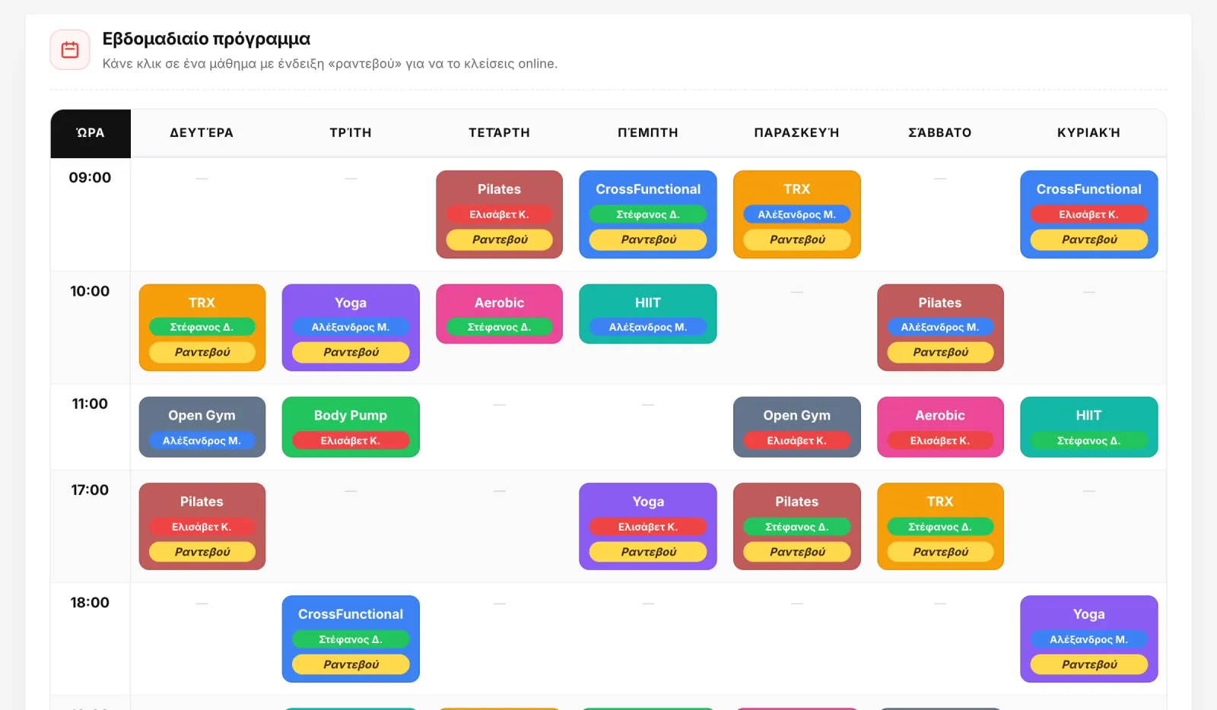Screen dimensions: 1217x710
Task: Click Ραντεβού on Monday 10:00 TRX
Action: pyautogui.click(x=202, y=352)
